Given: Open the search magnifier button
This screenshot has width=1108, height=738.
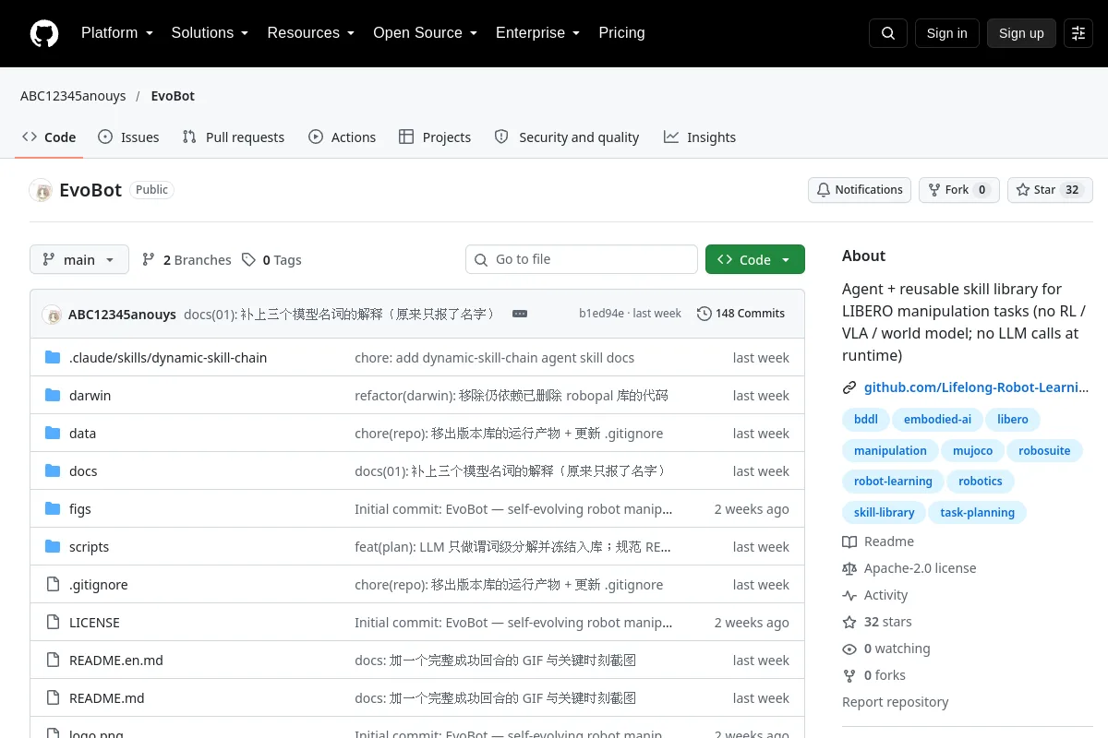Looking at the screenshot, I should (888, 33).
